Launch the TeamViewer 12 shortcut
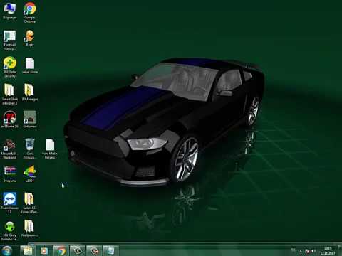The height and width of the screenshot is (256, 342). pyautogui.click(x=9, y=203)
